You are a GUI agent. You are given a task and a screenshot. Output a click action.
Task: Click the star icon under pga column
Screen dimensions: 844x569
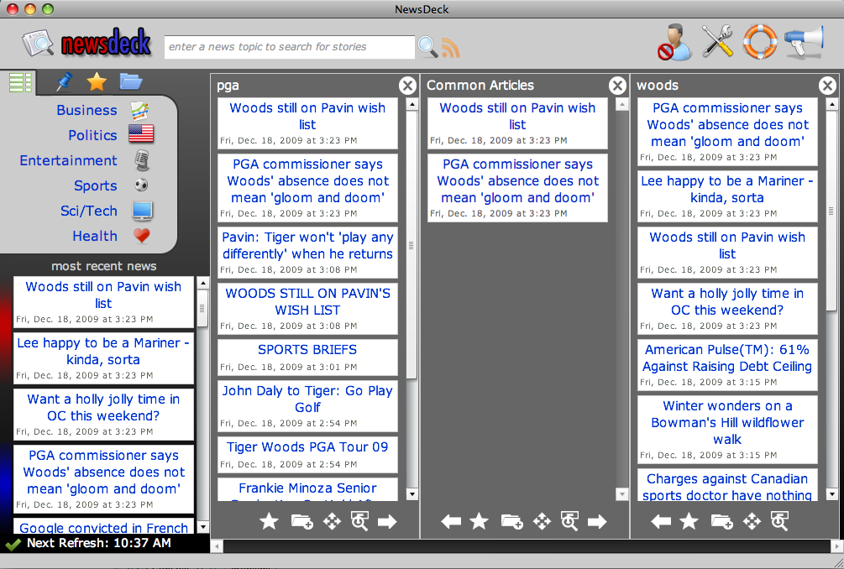point(269,521)
